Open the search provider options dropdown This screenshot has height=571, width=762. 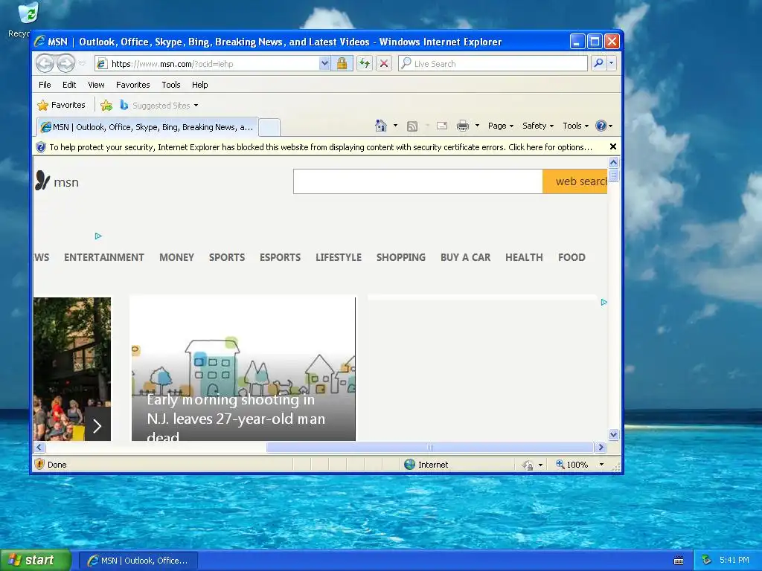(x=612, y=63)
